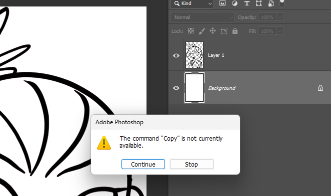Filter layers by smart objects icon
This screenshot has height=196, width=331.
[x=271, y=3]
